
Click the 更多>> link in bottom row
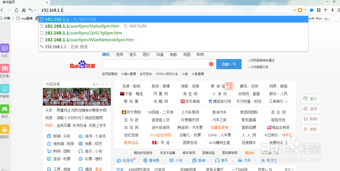pos(289,169)
